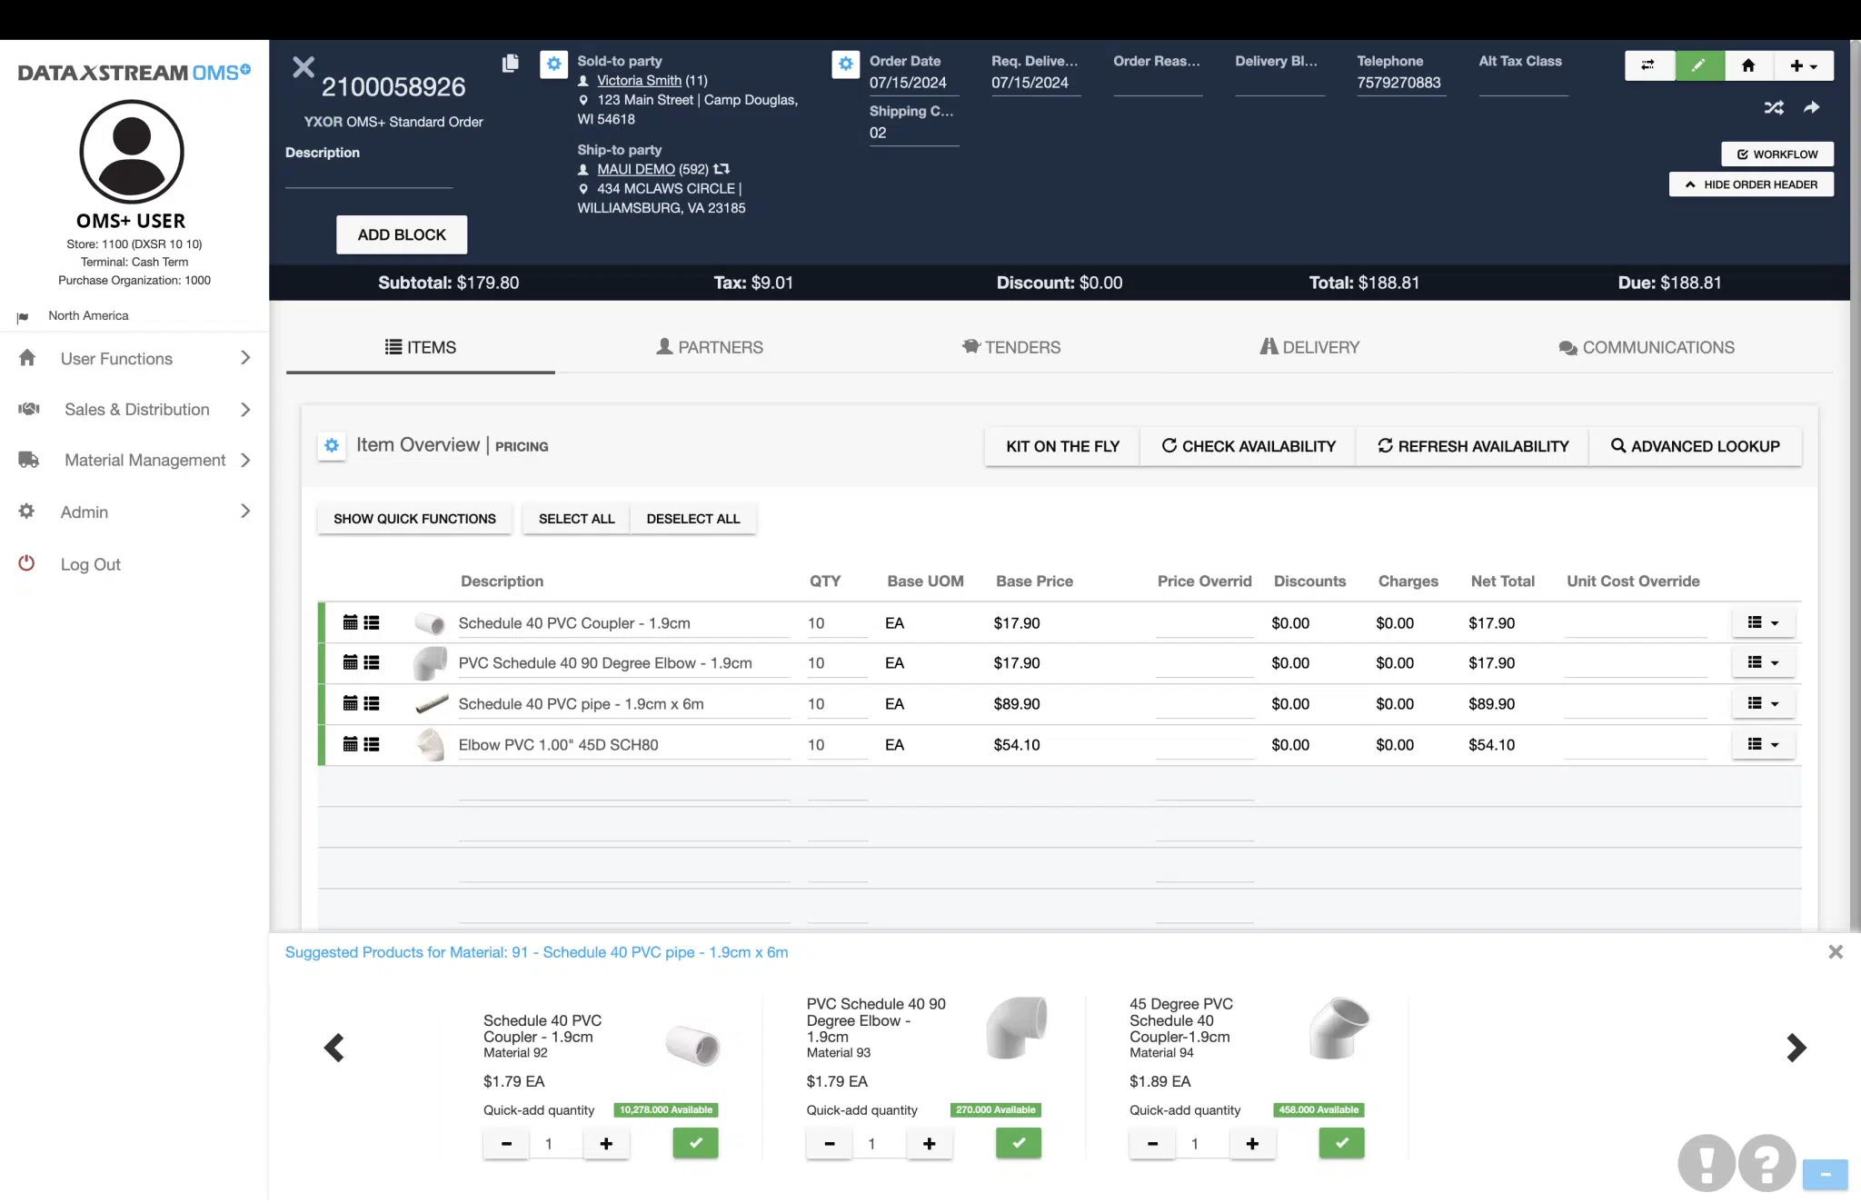Click the share arrow icon near the shuffle icon

[1811, 107]
